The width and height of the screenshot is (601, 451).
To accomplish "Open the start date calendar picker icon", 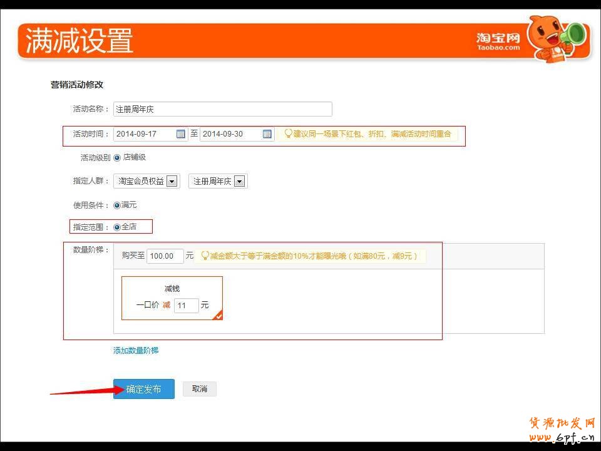I will point(180,134).
